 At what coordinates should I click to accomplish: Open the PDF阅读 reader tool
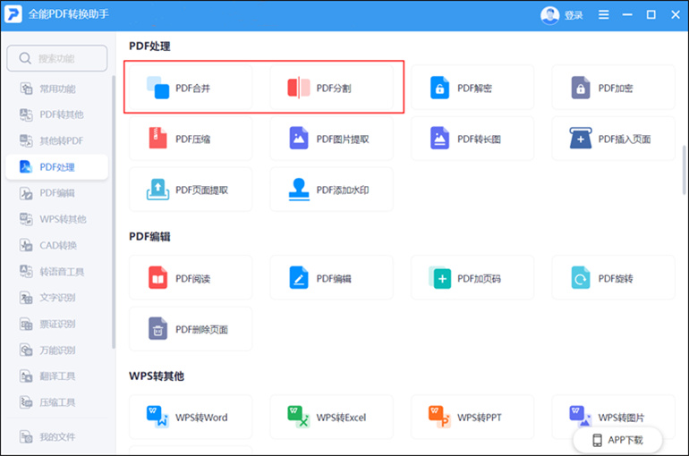click(x=191, y=278)
